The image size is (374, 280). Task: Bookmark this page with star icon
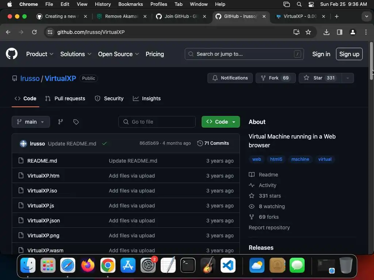[x=308, y=32]
